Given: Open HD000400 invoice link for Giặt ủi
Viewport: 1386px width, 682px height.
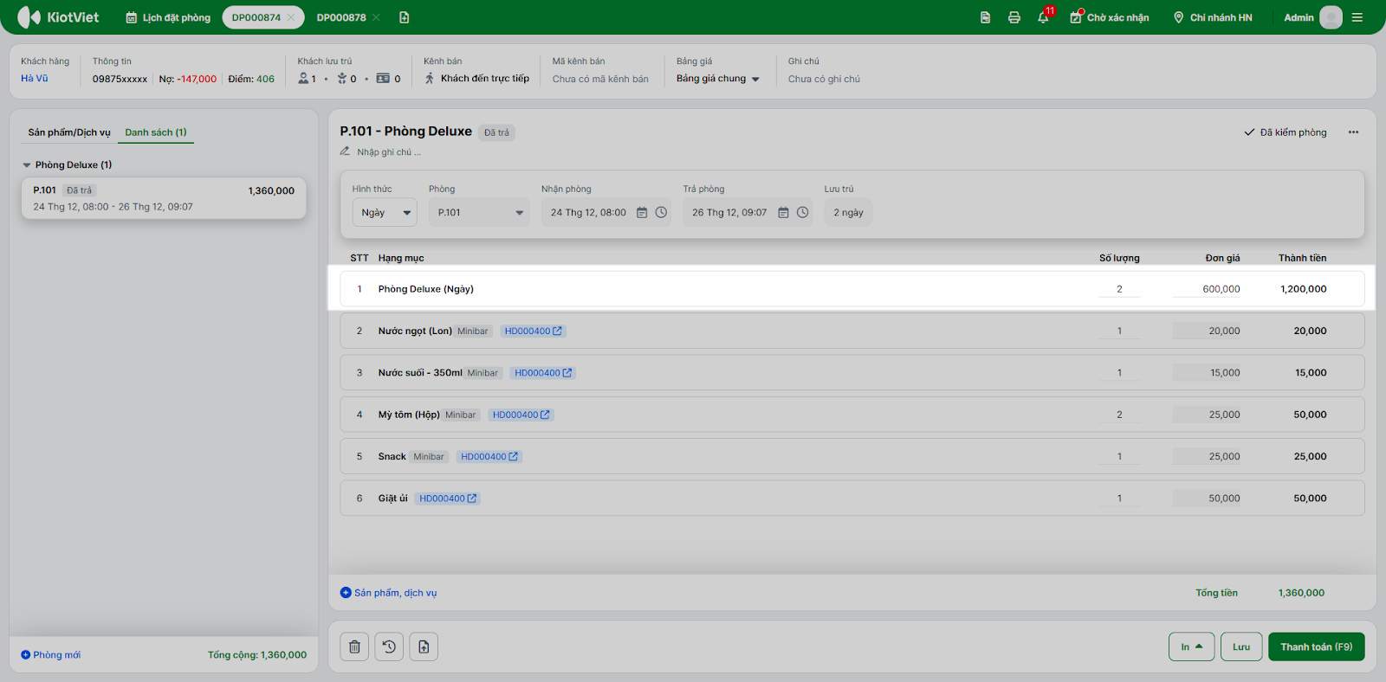Looking at the screenshot, I should (448, 499).
